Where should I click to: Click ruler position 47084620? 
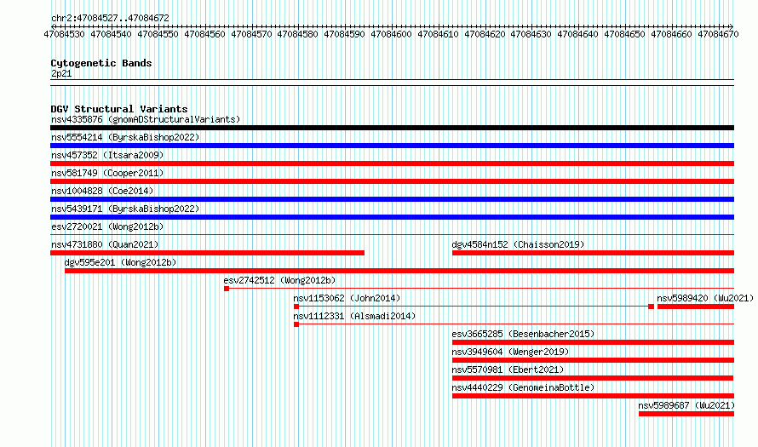485,34
